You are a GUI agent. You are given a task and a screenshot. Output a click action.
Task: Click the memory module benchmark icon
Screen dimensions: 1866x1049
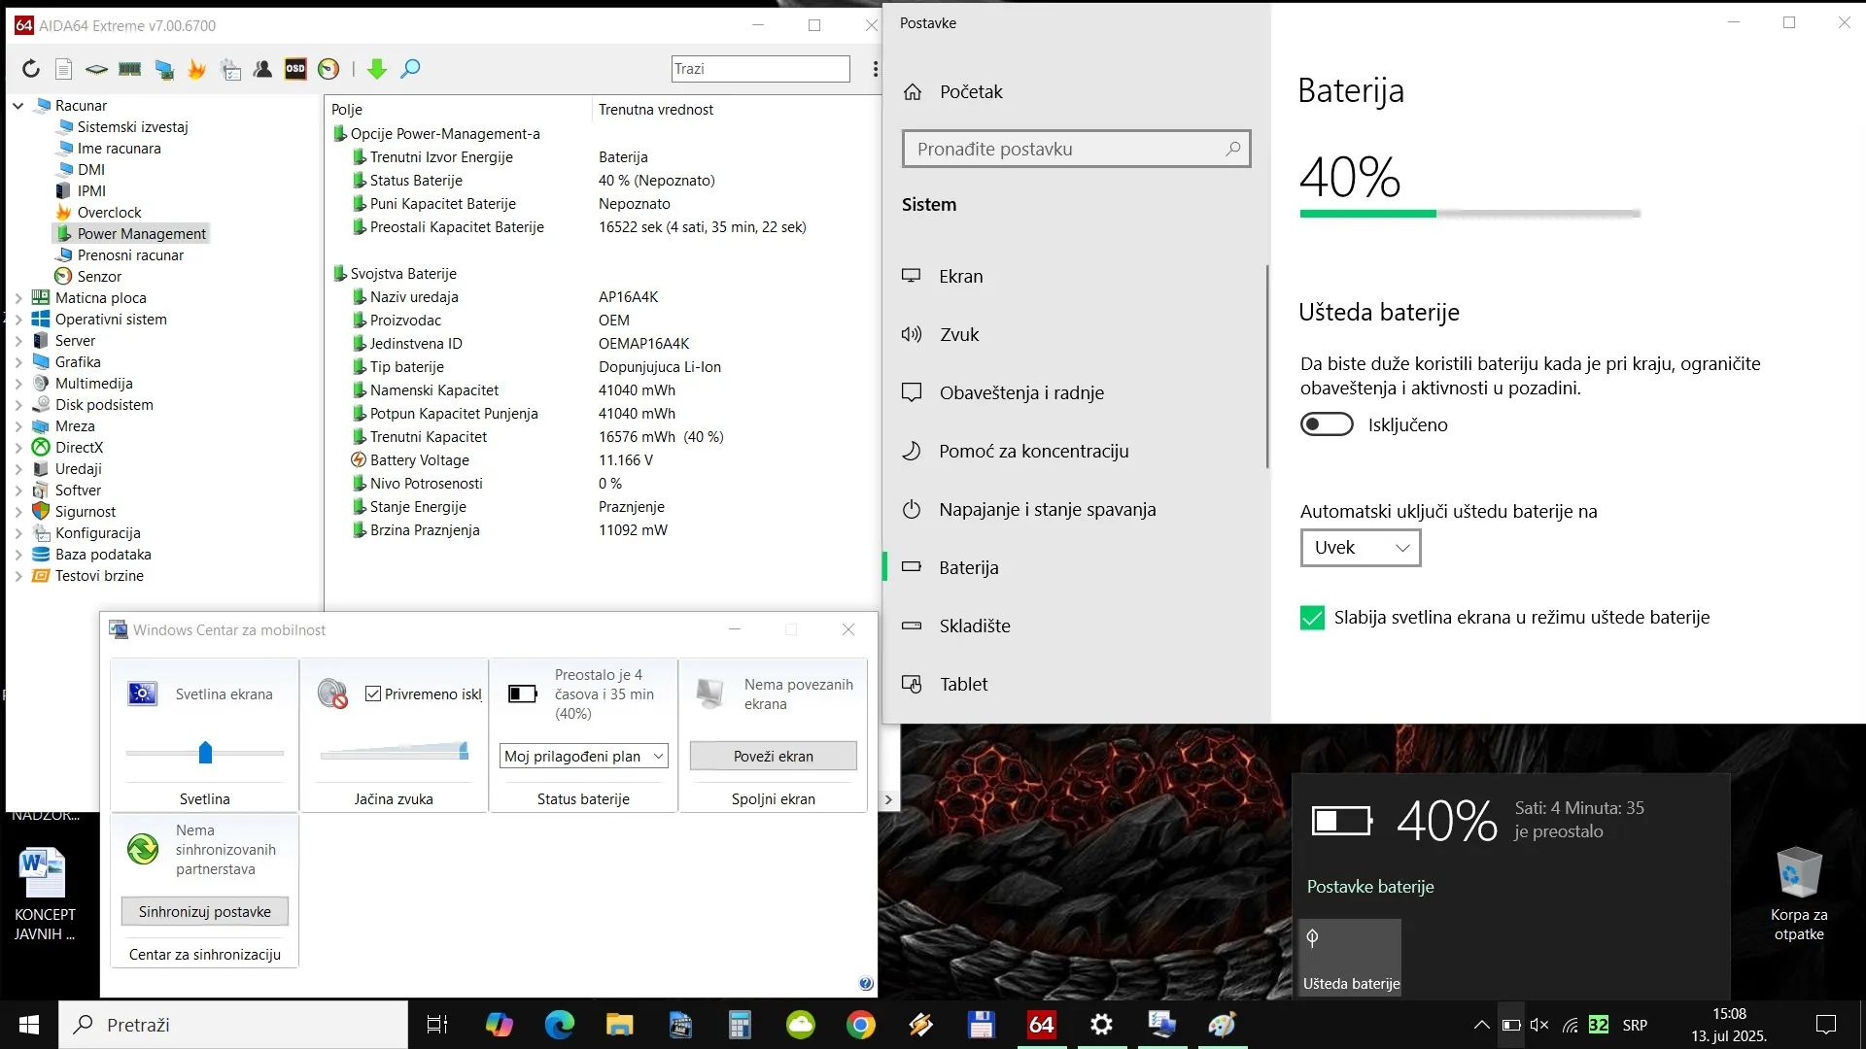(x=129, y=69)
